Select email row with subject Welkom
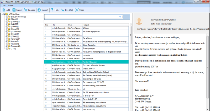Viewport: 210px width, 111px height. click(86, 28)
